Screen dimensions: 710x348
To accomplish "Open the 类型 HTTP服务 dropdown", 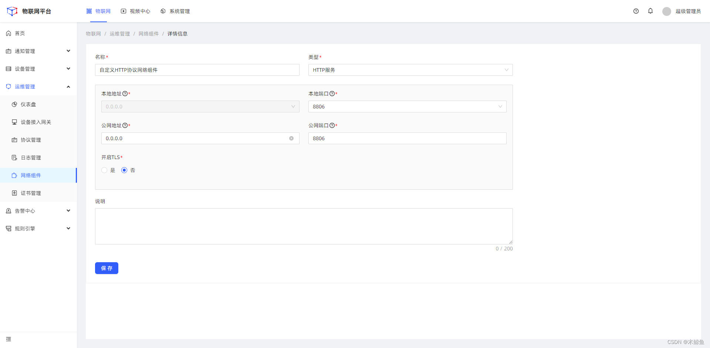I will tap(410, 70).
